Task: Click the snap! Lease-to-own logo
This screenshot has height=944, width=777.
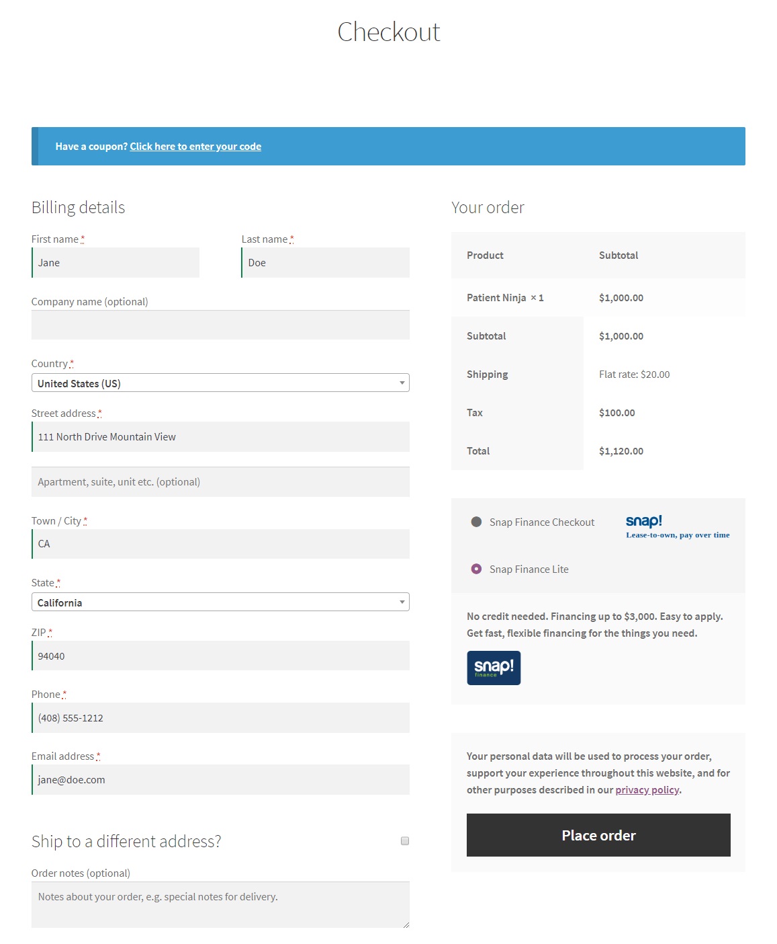Action: click(678, 526)
